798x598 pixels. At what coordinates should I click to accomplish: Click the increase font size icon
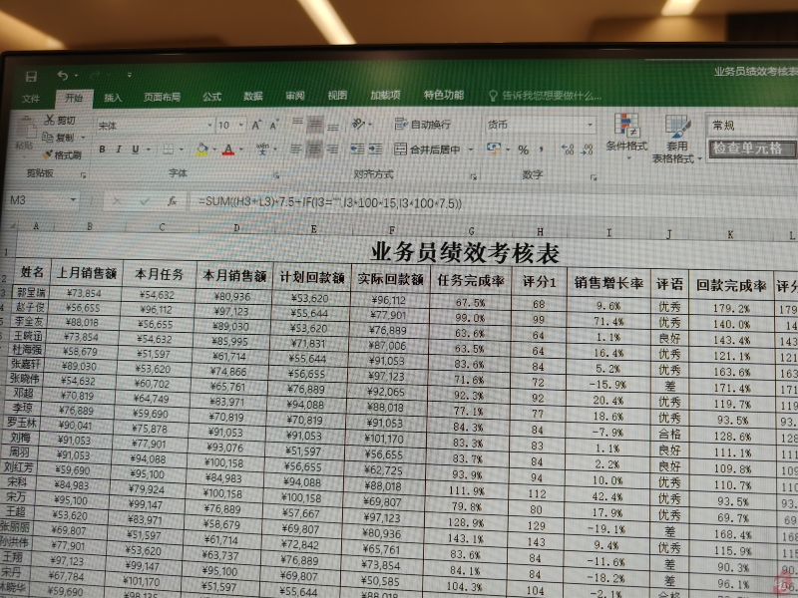(257, 126)
